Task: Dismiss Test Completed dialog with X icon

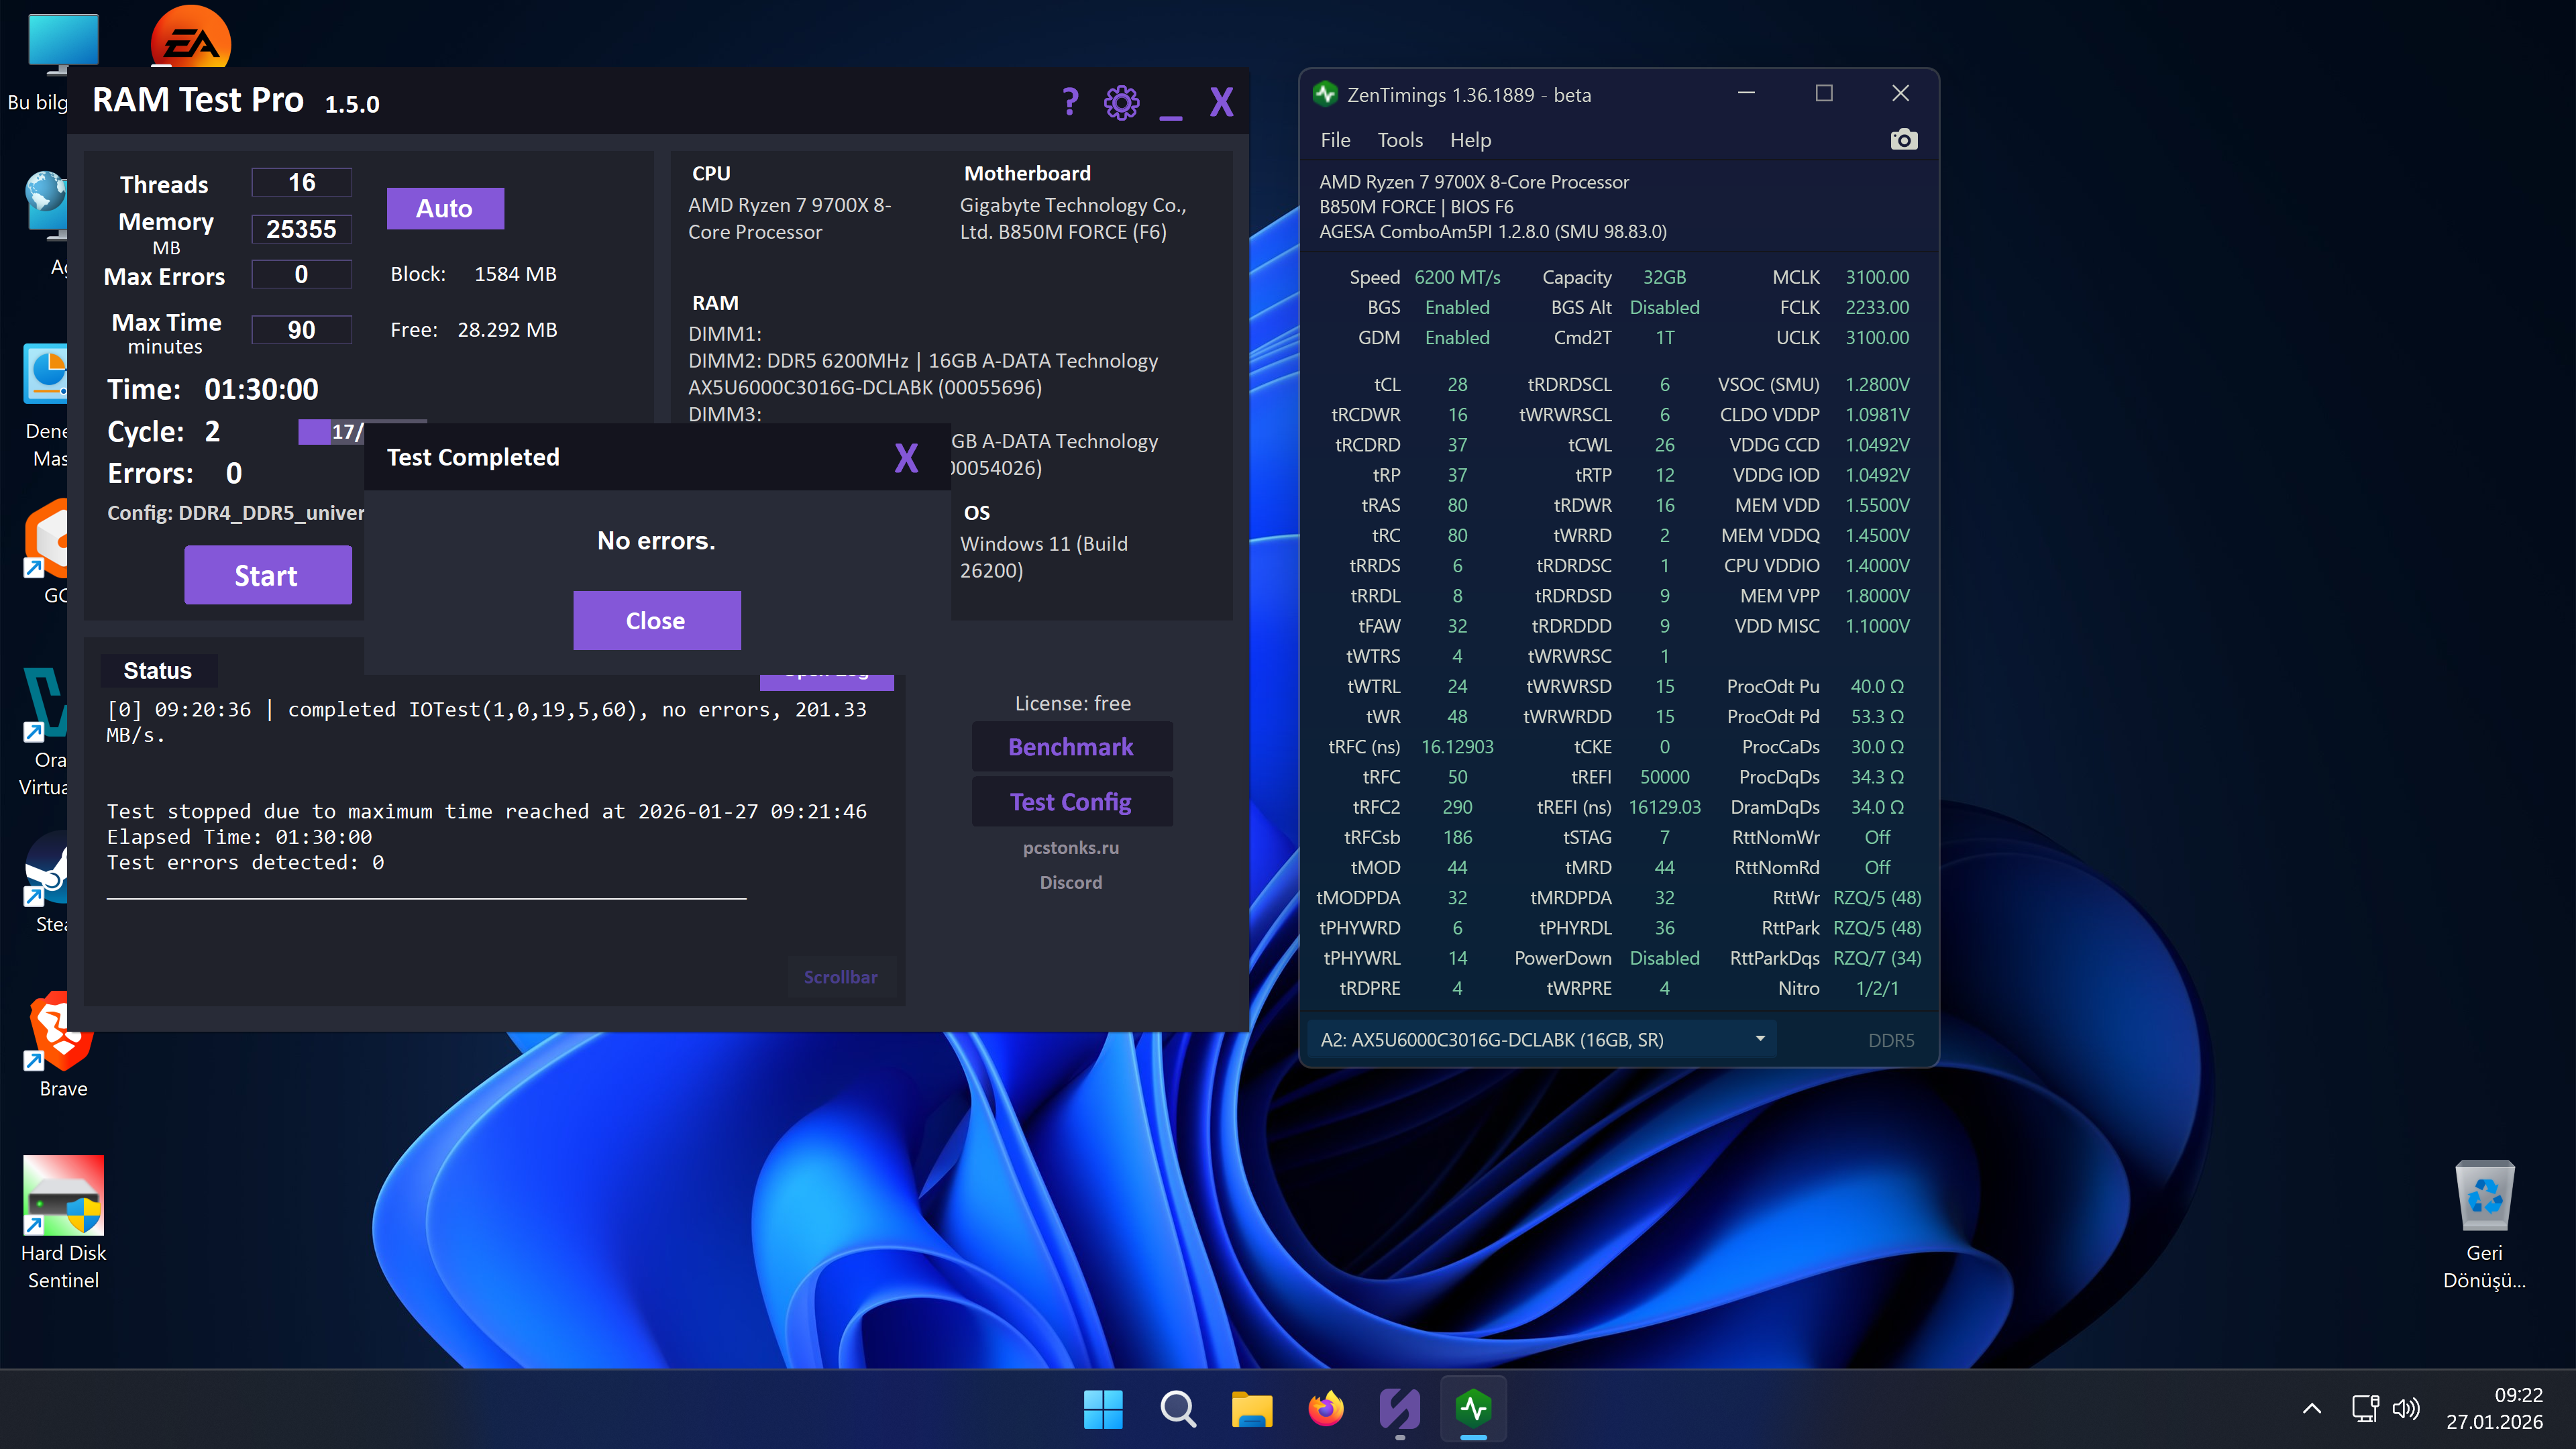Action: tap(906, 458)
